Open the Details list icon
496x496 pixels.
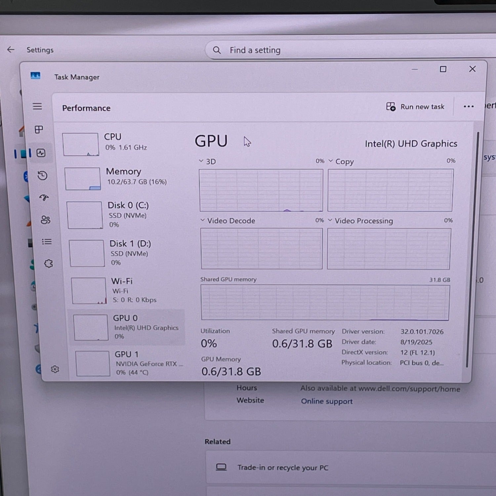[47, 242]
